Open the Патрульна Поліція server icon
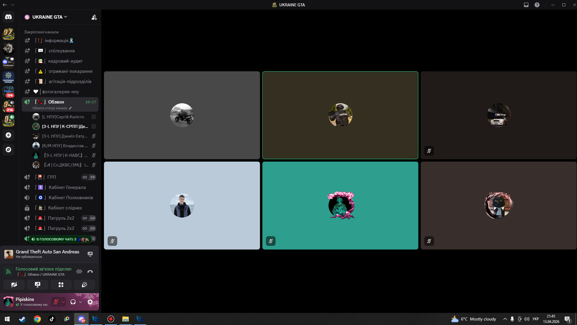 click(x=8, y=77)
